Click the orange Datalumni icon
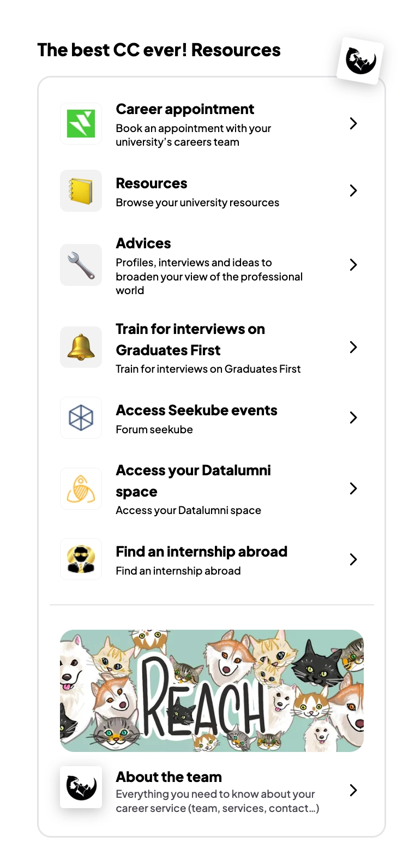The width and height of the screenshot is (409, 860). pos(81,488)
